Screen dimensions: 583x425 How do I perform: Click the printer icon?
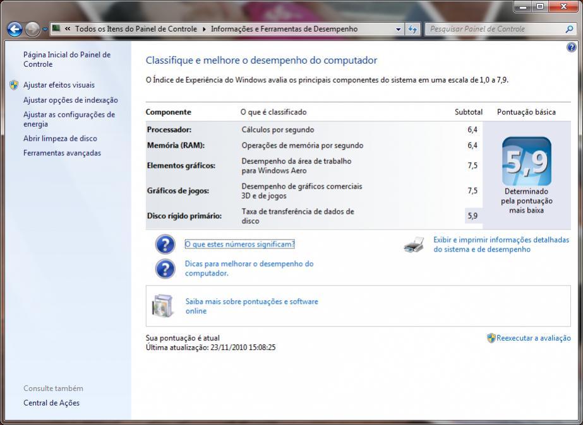pos(414,245)
